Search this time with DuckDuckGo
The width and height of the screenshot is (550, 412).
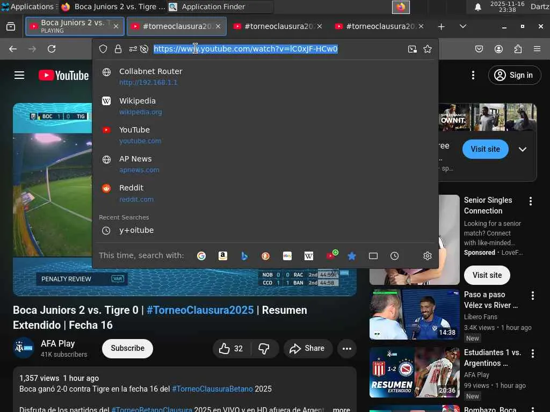click(x=265, y=256)
